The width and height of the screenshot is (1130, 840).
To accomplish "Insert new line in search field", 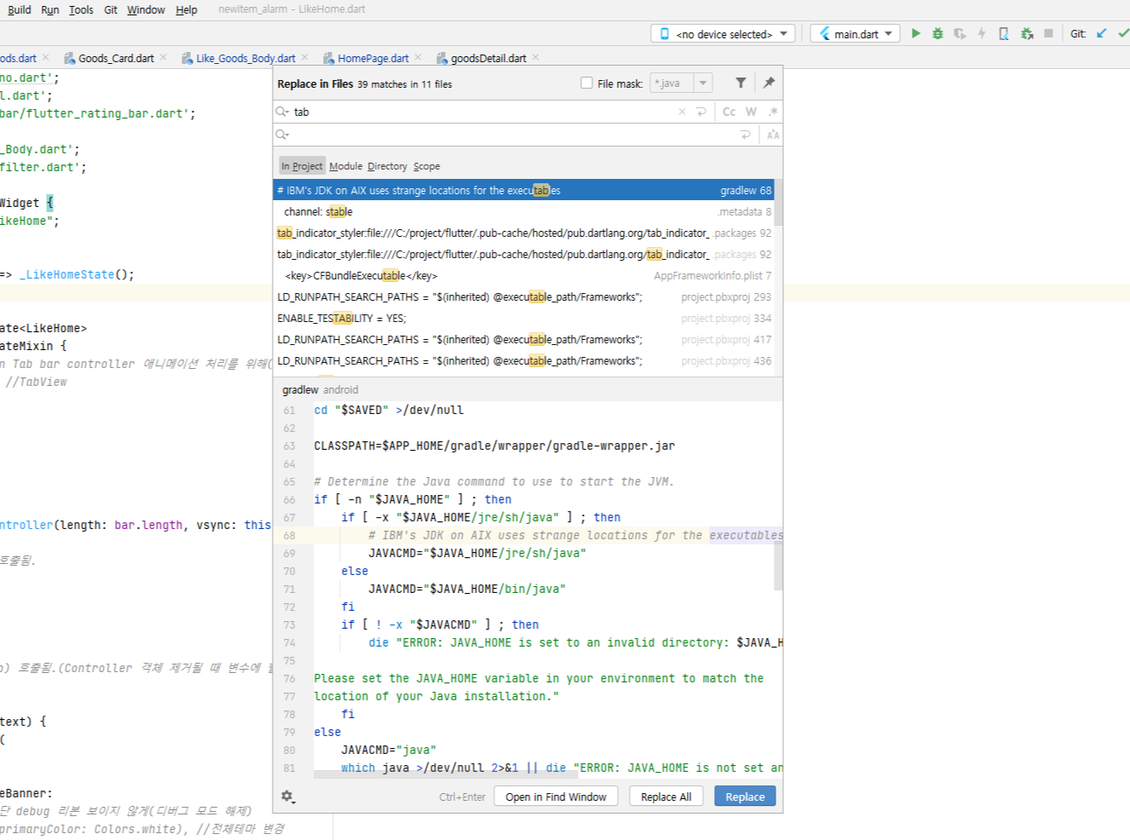I will (701, 112).
